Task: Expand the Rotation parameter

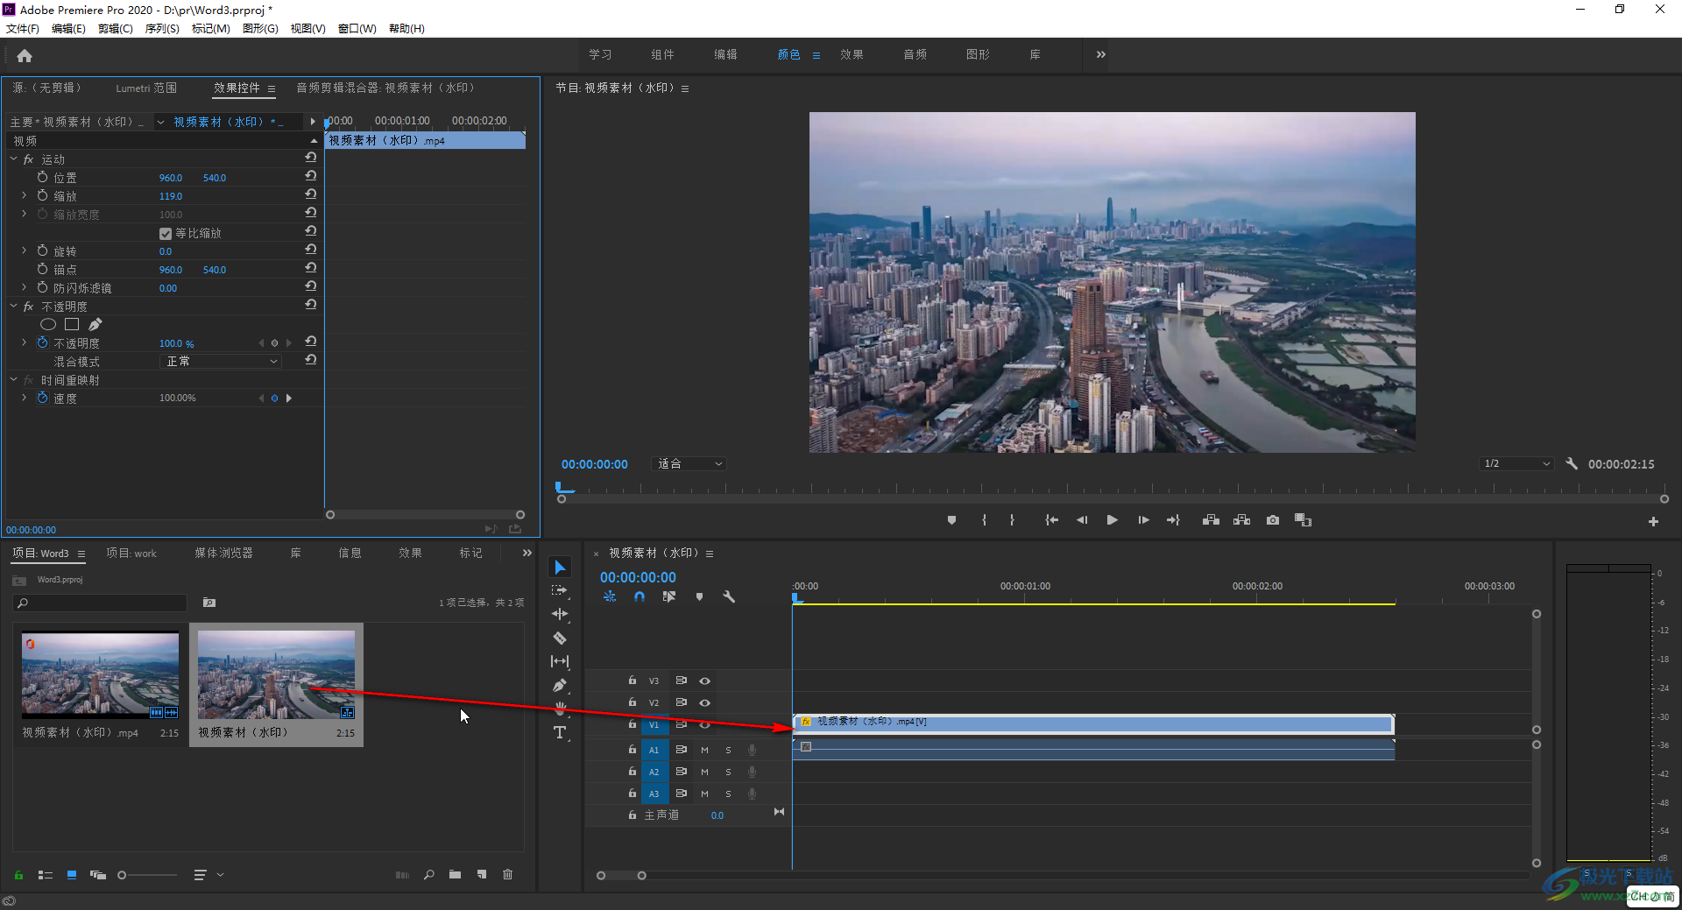Action: (24, 250)
